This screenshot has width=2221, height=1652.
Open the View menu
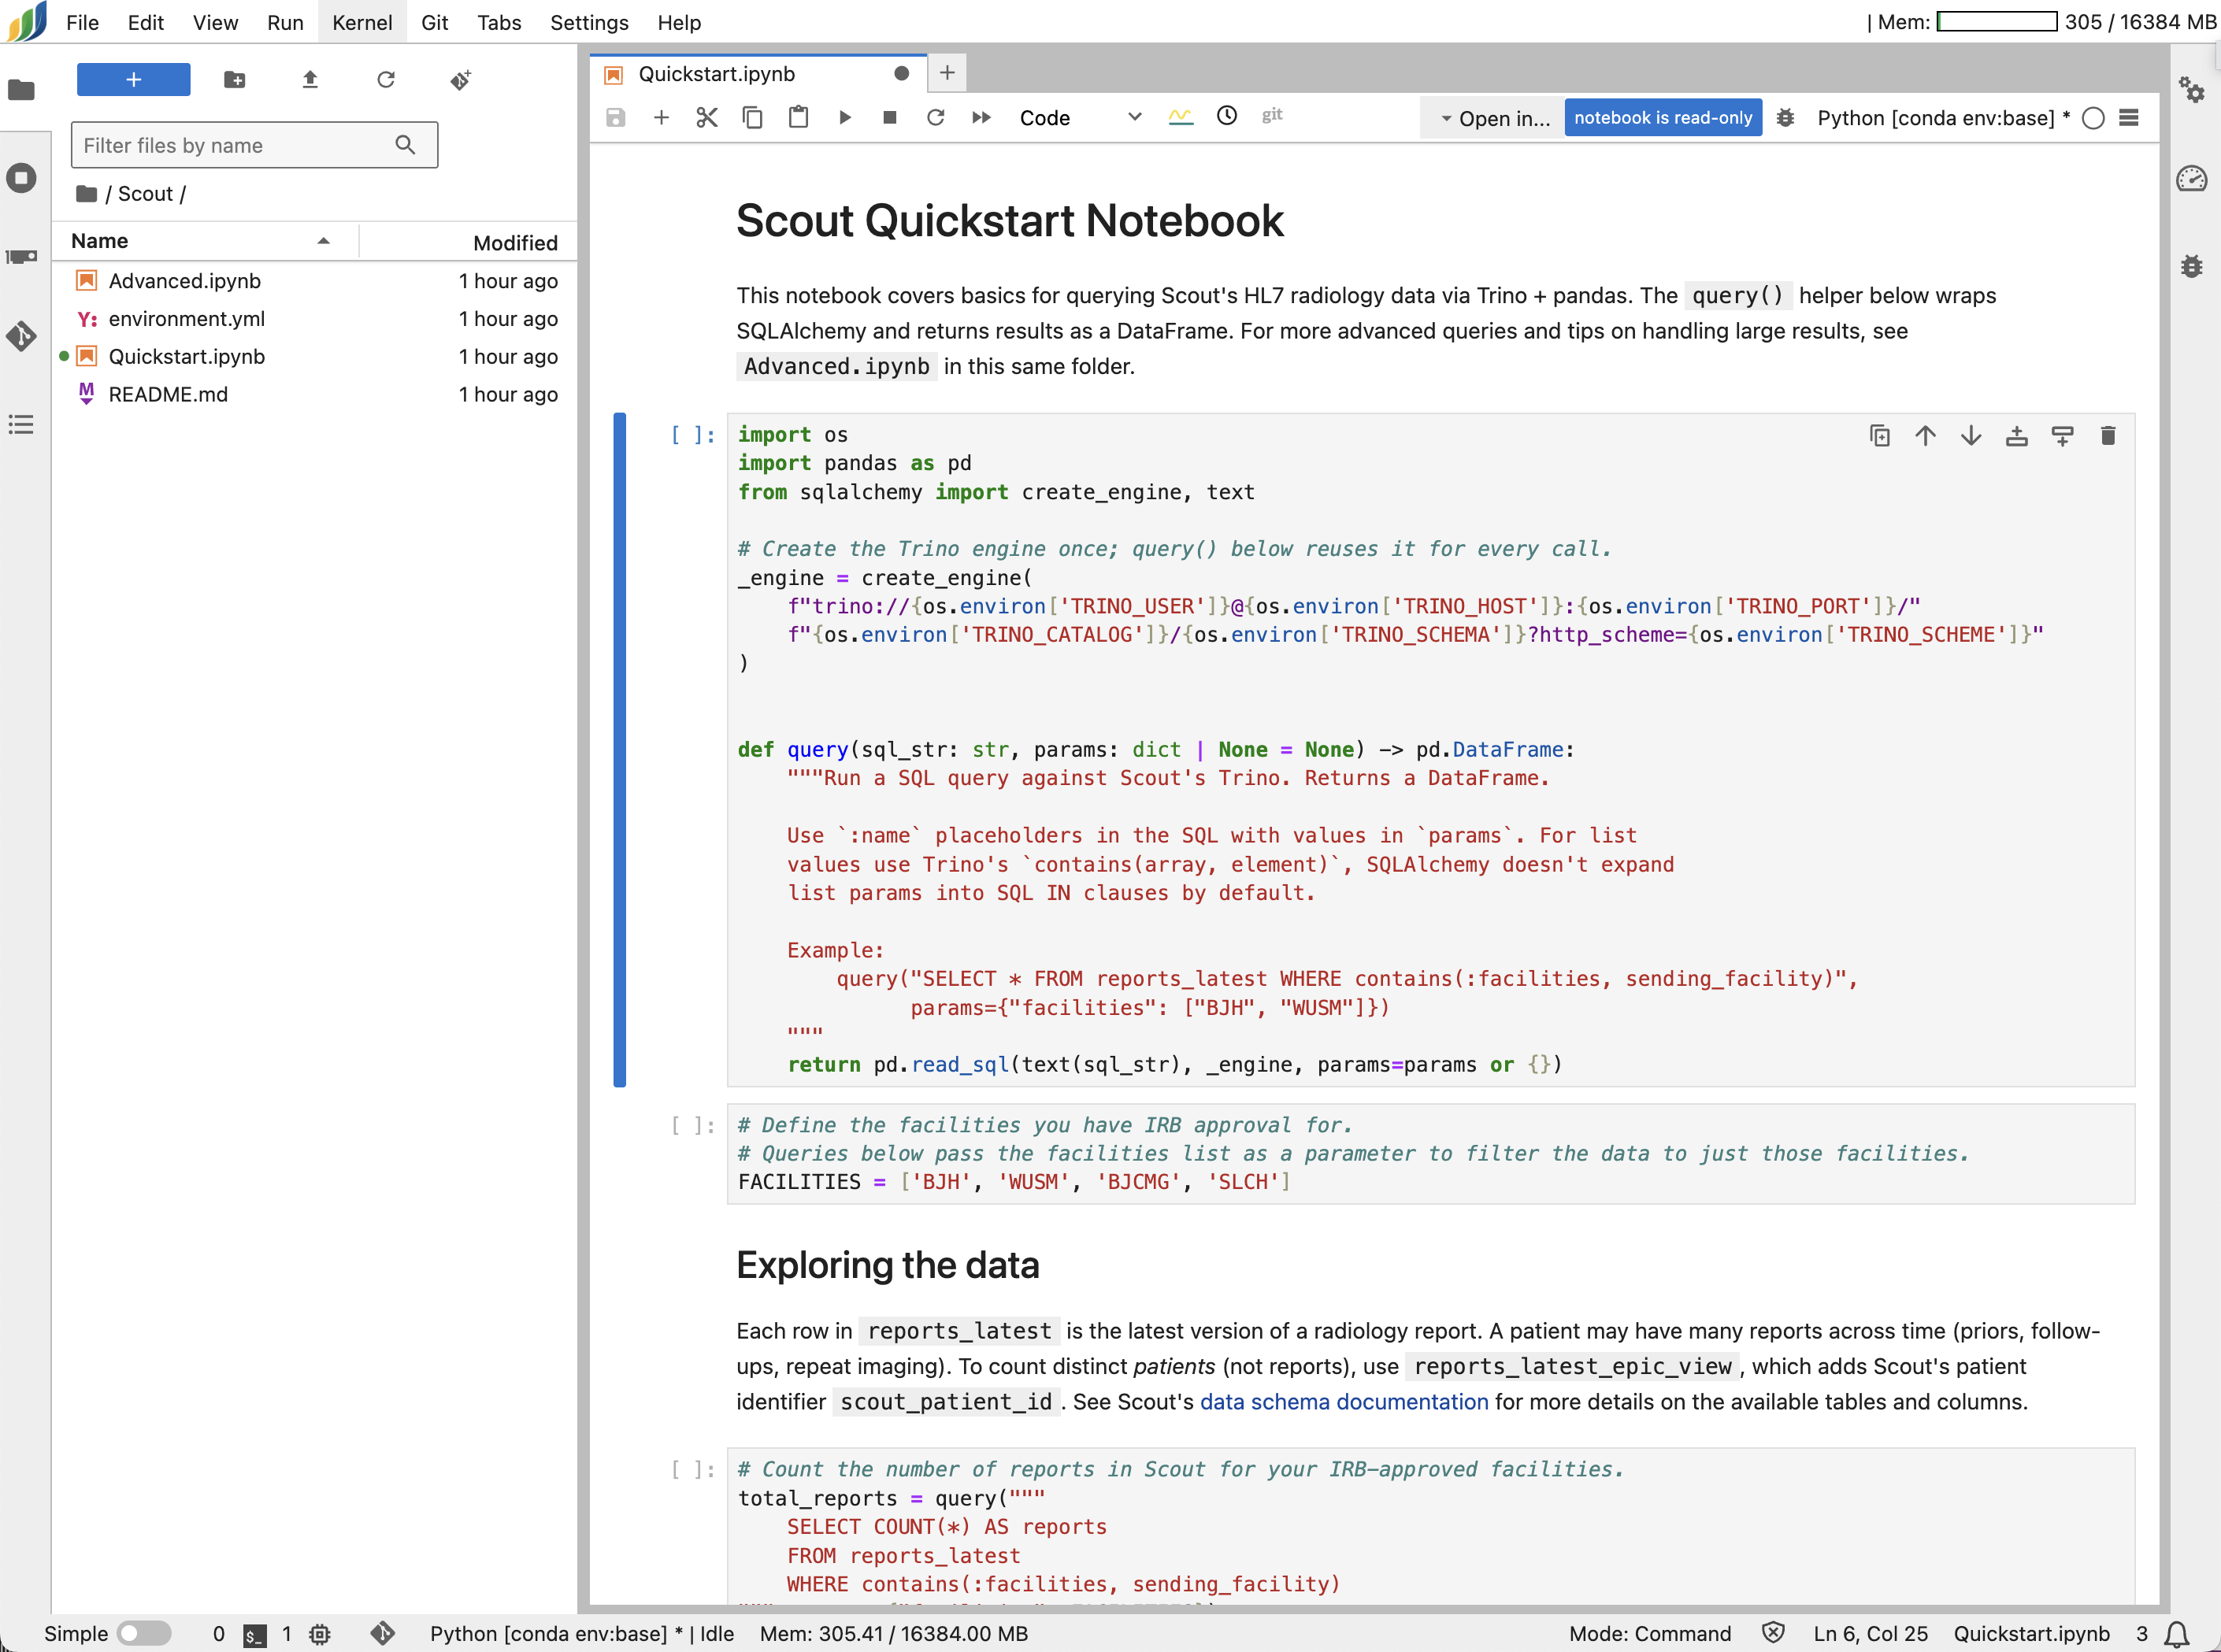coord(215,22)
